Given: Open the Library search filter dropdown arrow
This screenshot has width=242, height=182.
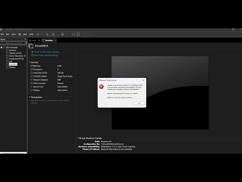Looking at the screenshot, I should click(26, 43).
